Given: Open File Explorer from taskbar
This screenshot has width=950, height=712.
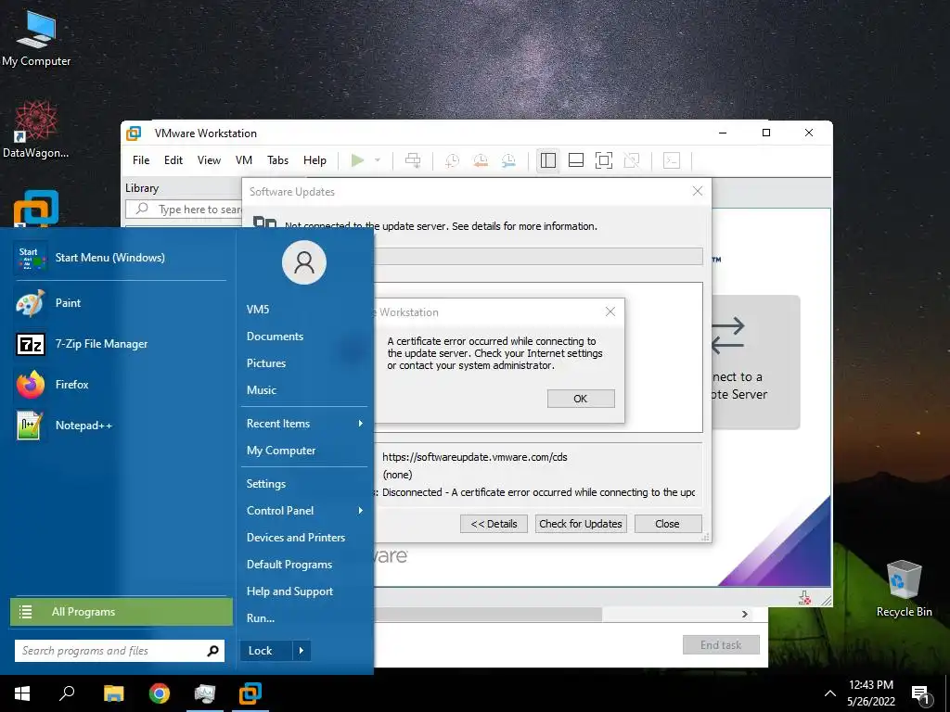Looking at the screenshot, I should click(x=113, y=693).
